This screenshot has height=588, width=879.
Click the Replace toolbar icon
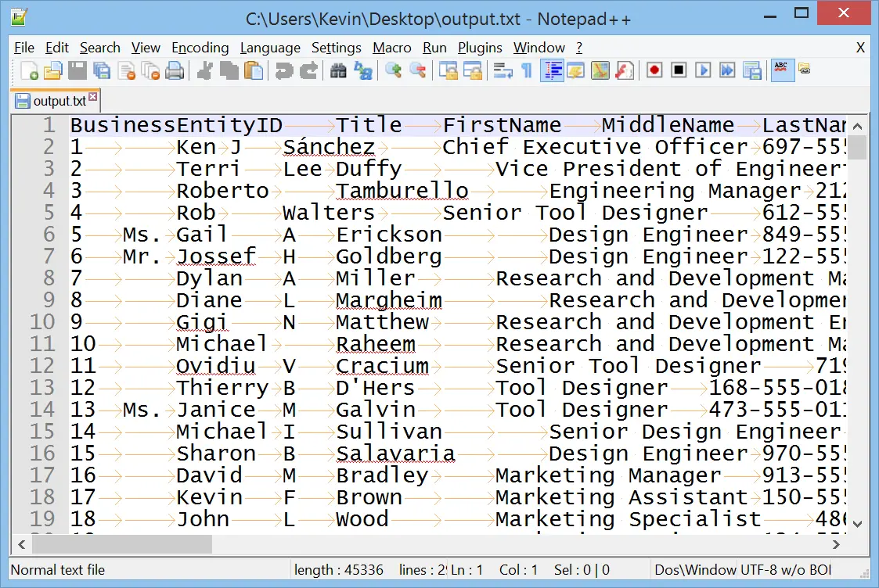pos(363,71)
